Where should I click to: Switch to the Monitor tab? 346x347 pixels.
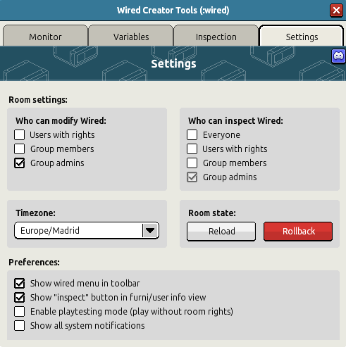pyautogui.click(x=45, y=37)
